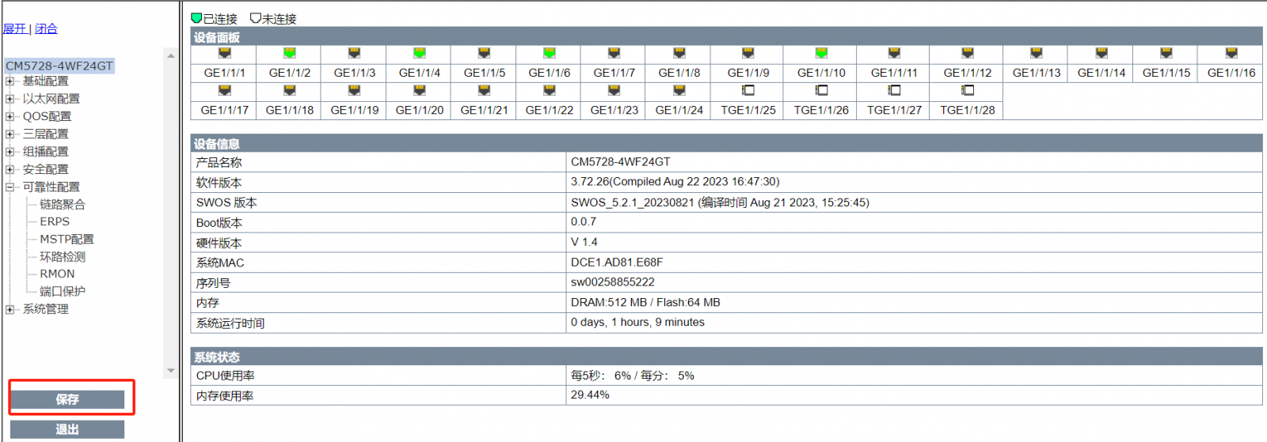1267x442 pixels.
Task: Collapse the 可靠性配置 tree node
Action: (10, 187)
